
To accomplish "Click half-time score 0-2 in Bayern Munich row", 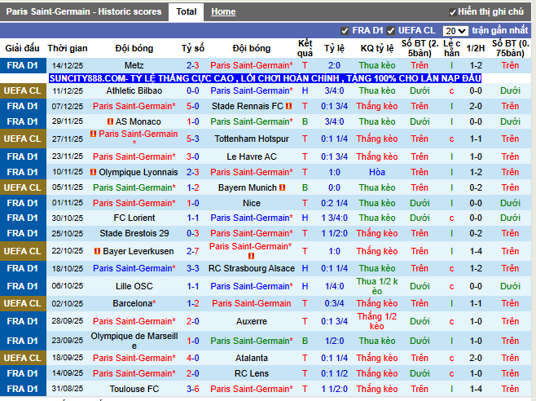I will coord(476,187).
